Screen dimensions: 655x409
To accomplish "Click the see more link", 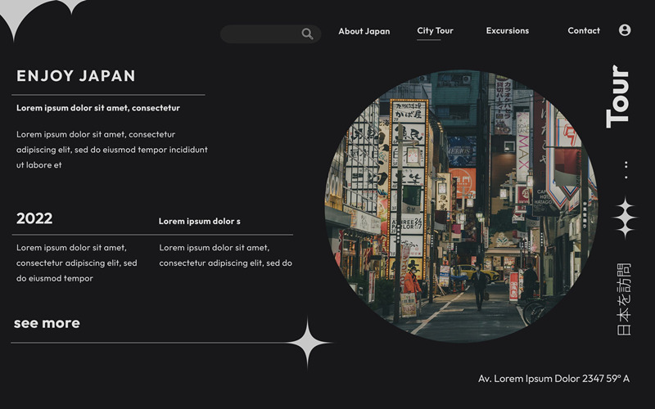I will pos(47,323).
